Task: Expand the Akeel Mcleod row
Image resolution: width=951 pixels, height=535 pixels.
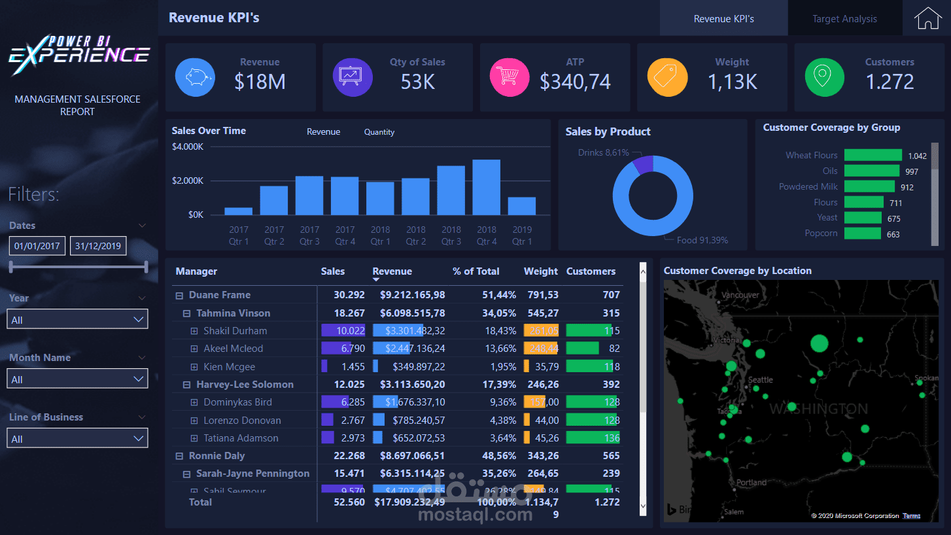Action: [194, 349]
